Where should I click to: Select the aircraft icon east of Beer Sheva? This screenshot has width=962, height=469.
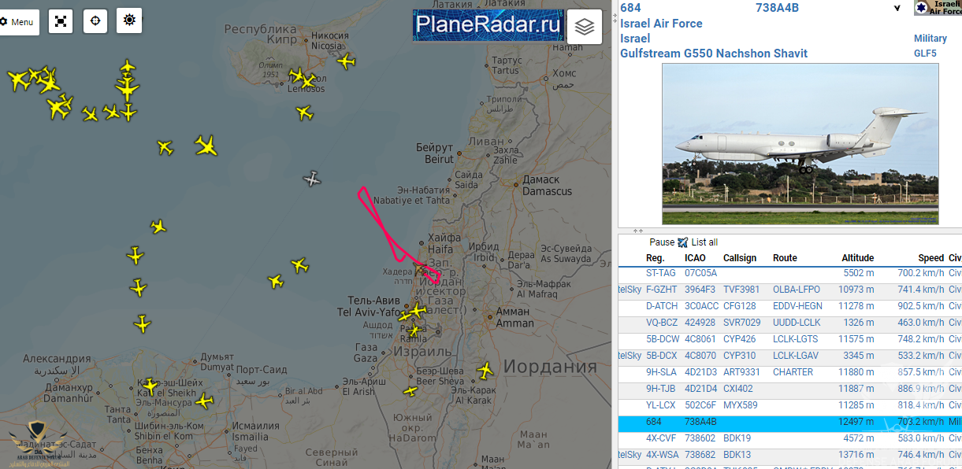tap(485, 369)
